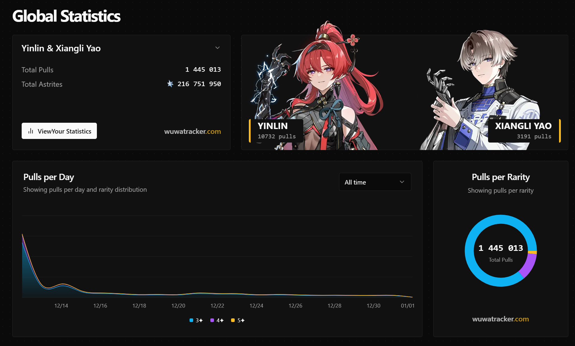The image size is (575, 346).
Task: Click the yellow segment of donut chart
Action: [532, 252]
